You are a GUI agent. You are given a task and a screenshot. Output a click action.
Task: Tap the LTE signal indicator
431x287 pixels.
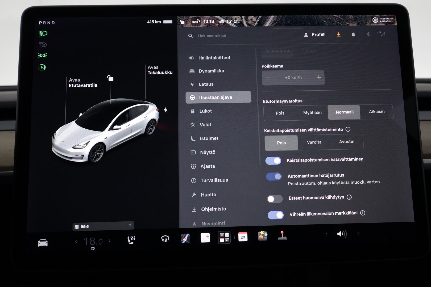coord(381,33)
